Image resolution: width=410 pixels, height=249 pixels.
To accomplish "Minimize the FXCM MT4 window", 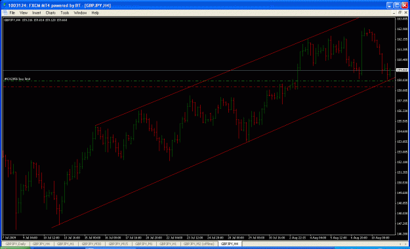I will point(390,5).
